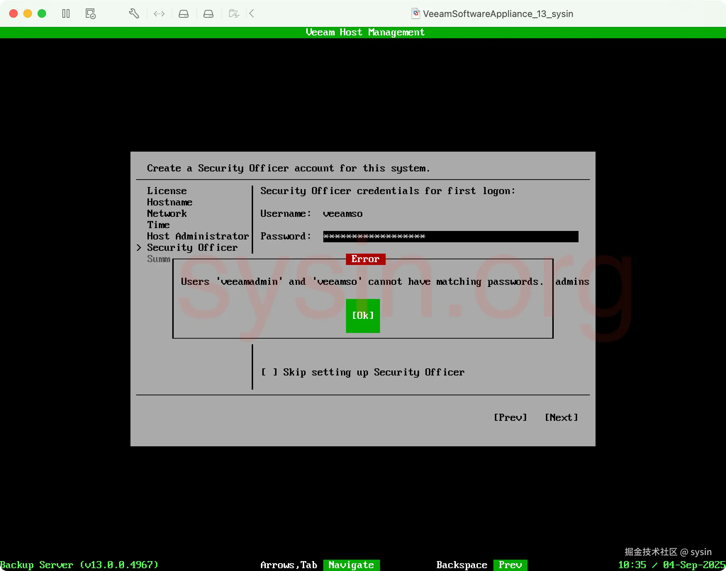Click the VeeamSoftwareAppliance document title icon
The height and width of the screenshot is (571, 726).
pos(416,14)
